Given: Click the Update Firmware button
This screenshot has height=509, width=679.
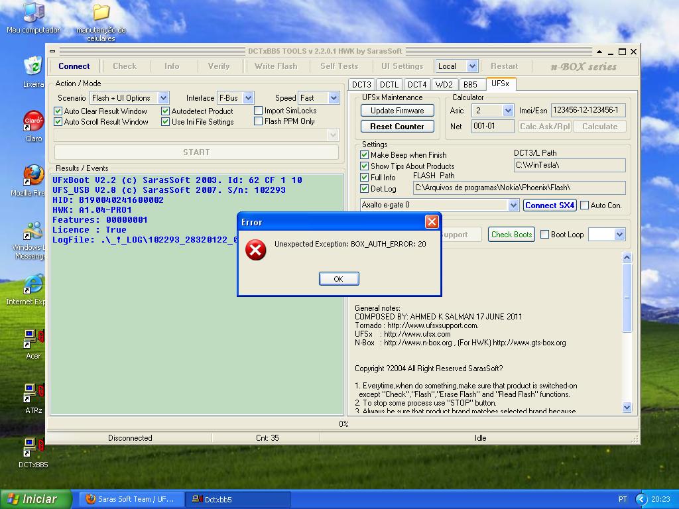Looking at the screenshot, I should [x=397, y=111].
